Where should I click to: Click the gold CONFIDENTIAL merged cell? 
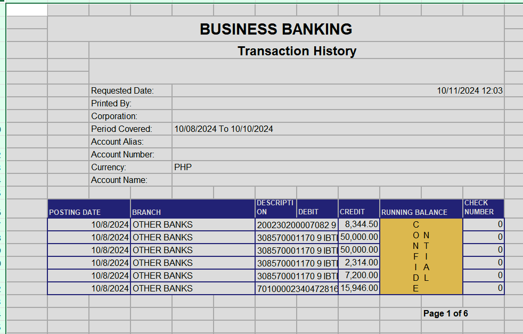tap(421, 256)
